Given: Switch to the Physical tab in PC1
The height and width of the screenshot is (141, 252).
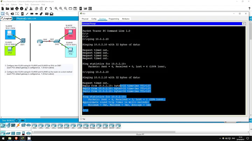Looking at the screenshot, I should pyautogui.click(x=85, y=19).
